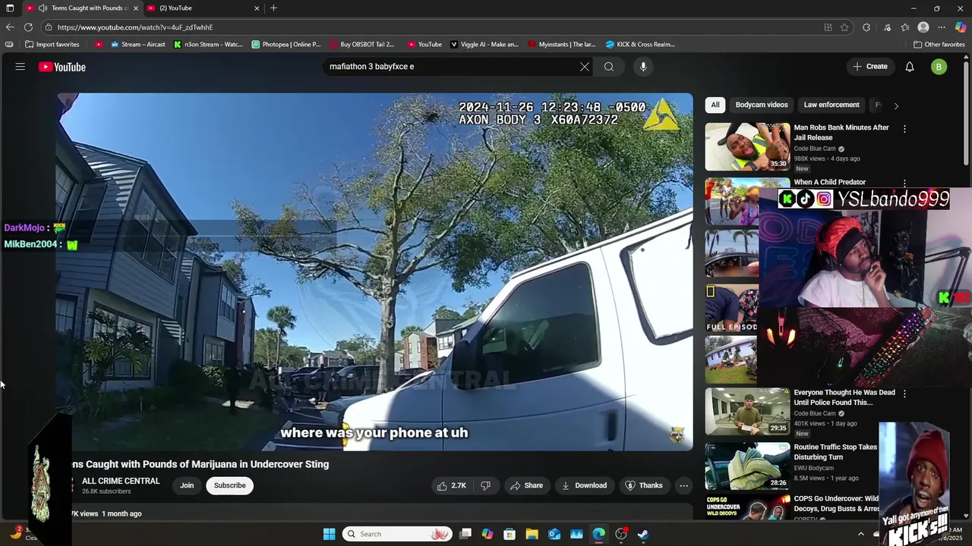Image resolution: width=972 pixels, height=546 pixels.
Task: Clear the YouTube search box text
Action: coord(585,67)
